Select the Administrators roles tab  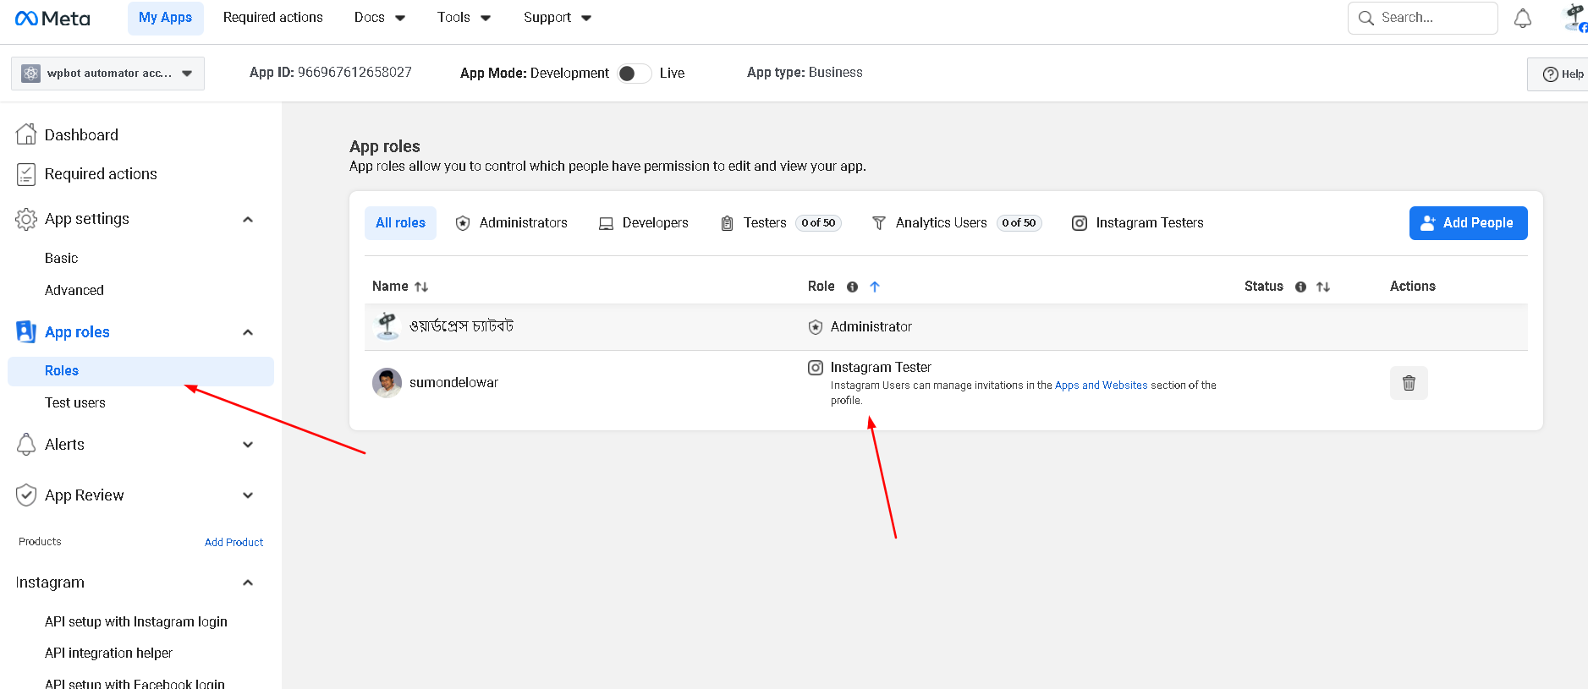[x=511, y=223]
